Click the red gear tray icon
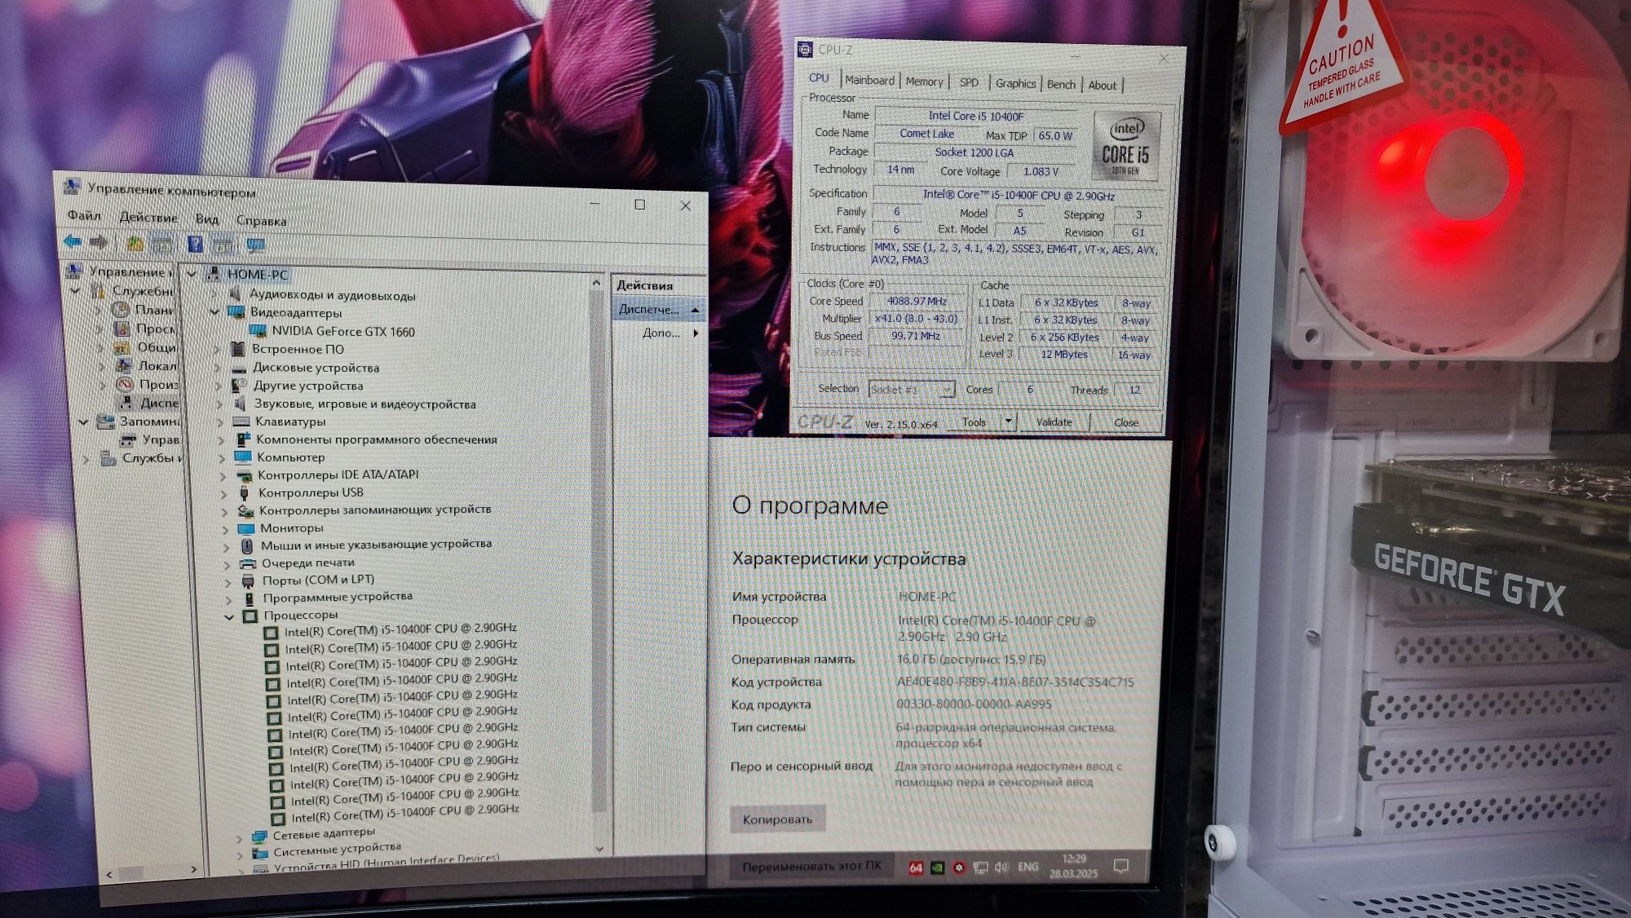Viewport: 1631px width, 918px height. [959, 867]
